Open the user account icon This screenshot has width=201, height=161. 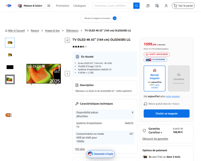(x=166, y=6)
